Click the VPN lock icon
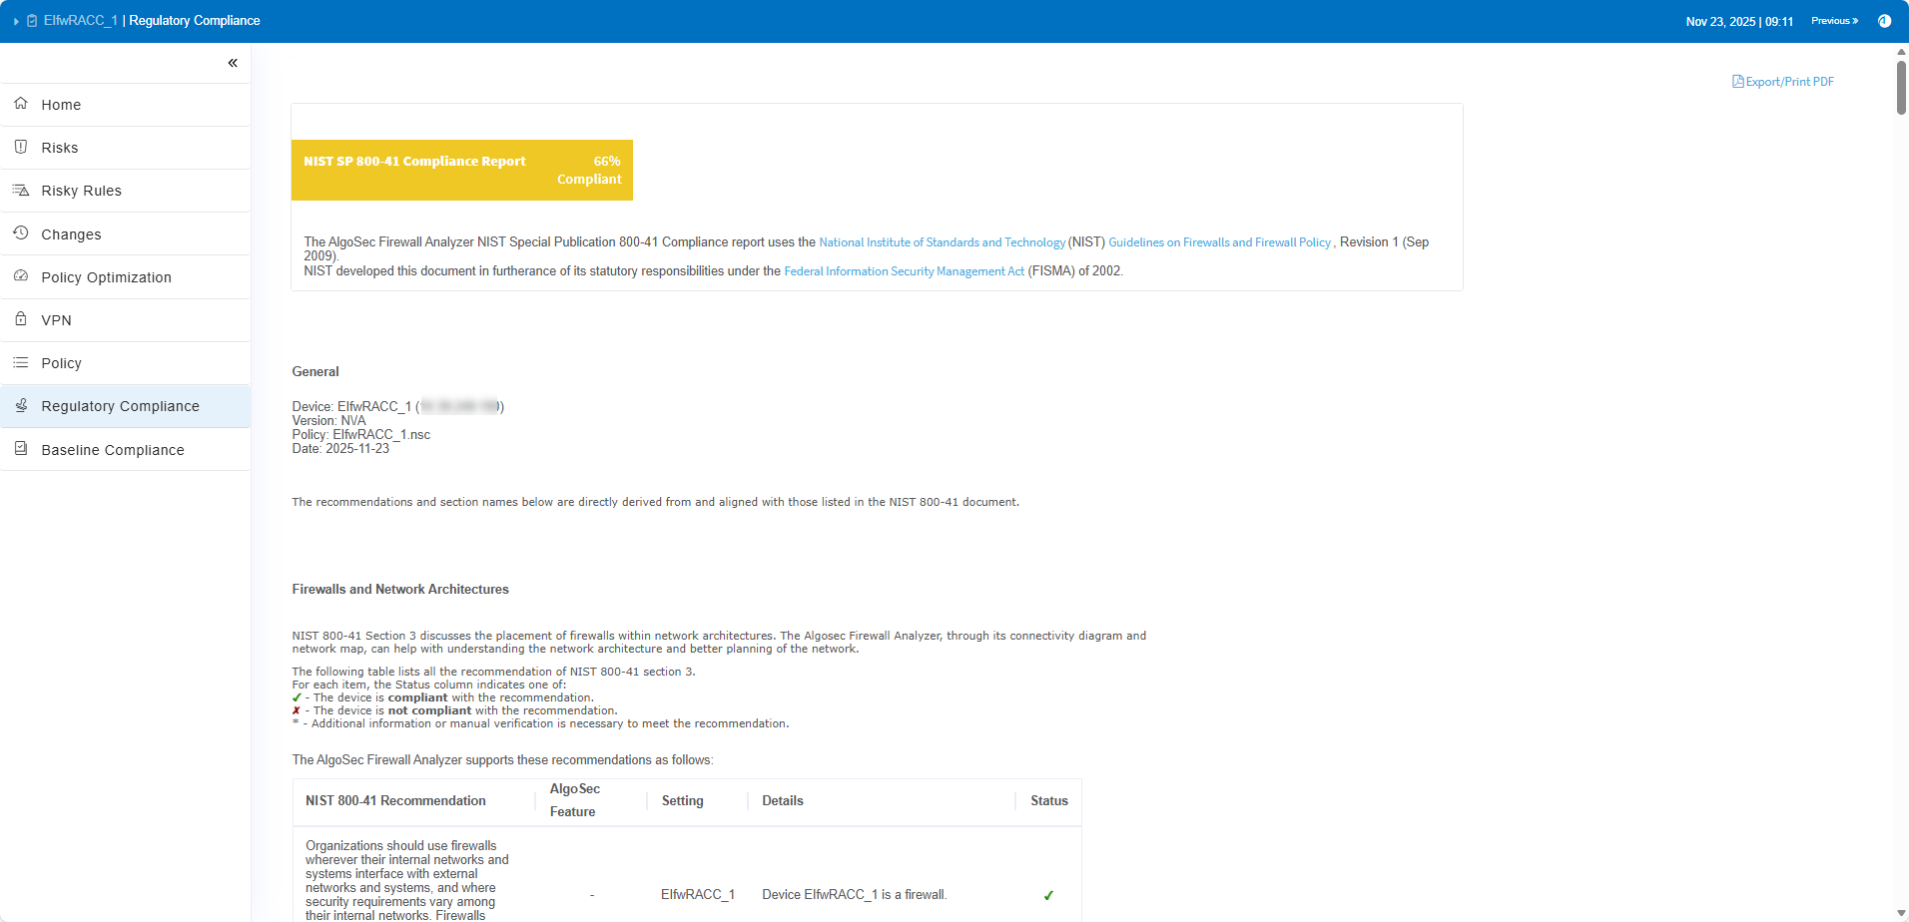 click(21, 319)
